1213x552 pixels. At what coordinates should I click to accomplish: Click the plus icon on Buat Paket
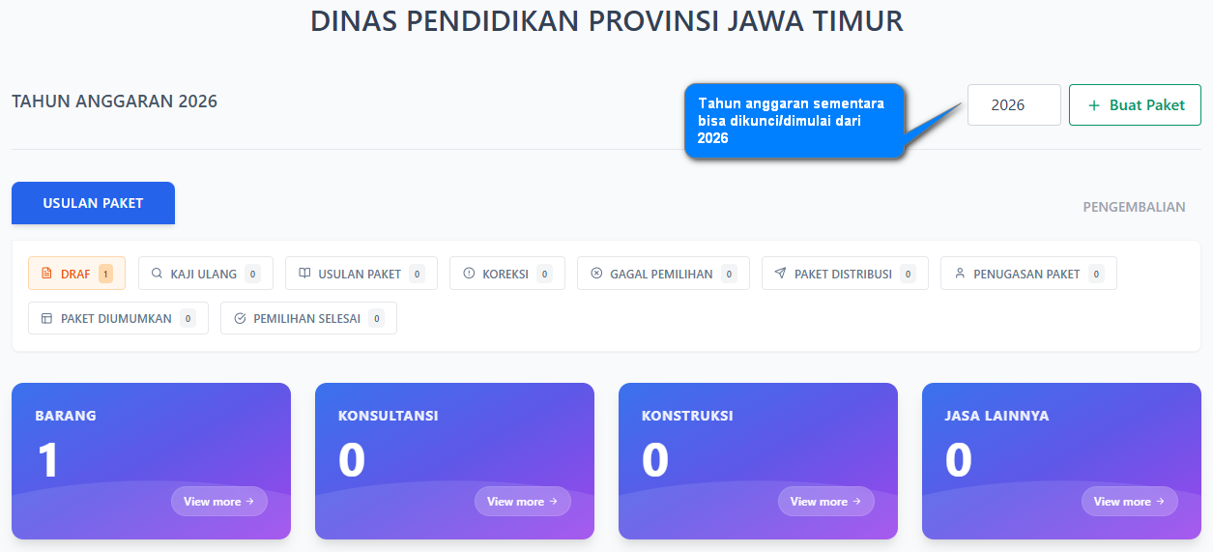click(x=1094, y=105)
